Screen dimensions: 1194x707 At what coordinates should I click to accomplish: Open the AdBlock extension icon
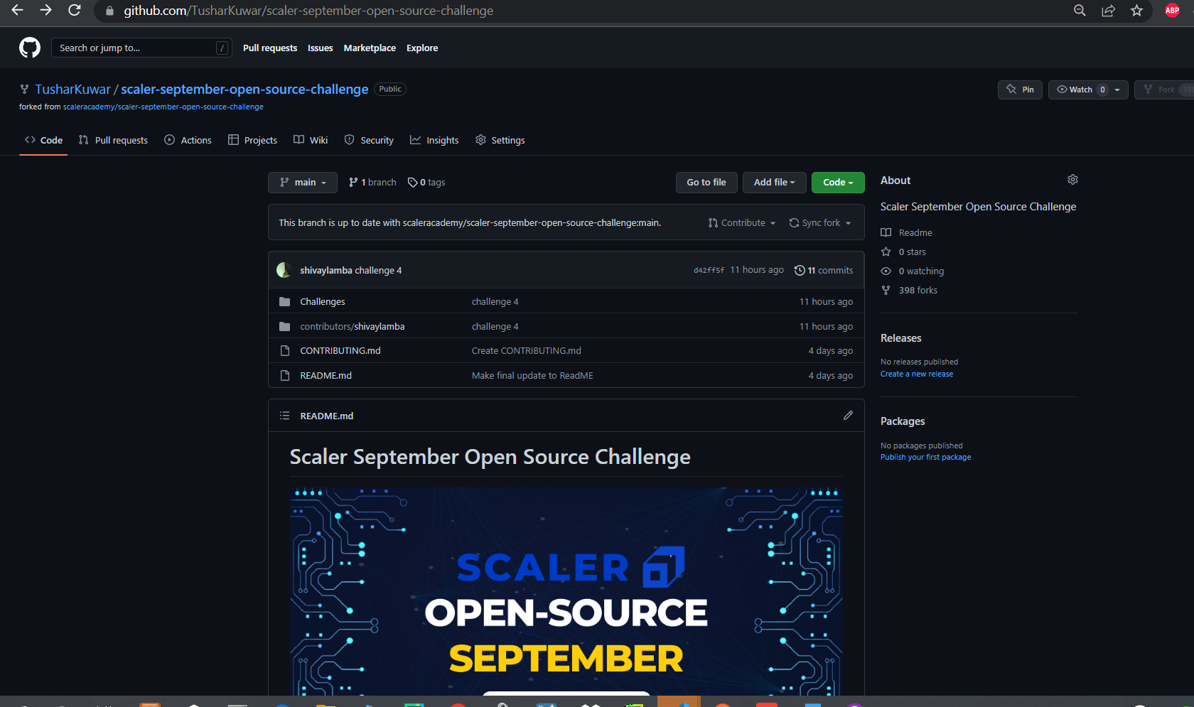coord(1171,11)
